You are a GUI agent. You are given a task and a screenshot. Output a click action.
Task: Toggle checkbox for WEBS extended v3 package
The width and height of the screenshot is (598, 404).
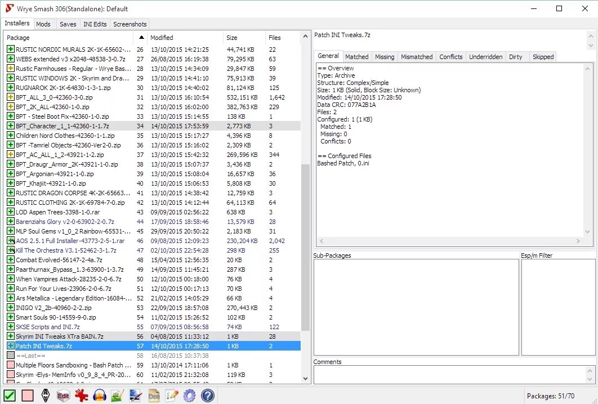point(11,59)
